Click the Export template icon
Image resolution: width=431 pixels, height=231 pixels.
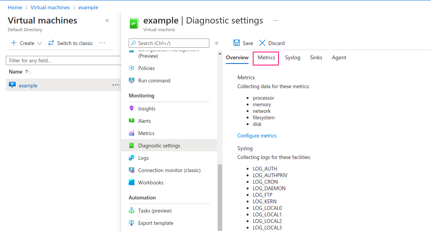(132, 223)
